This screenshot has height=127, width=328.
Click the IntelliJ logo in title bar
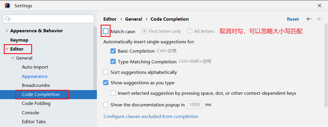(7, 6)
